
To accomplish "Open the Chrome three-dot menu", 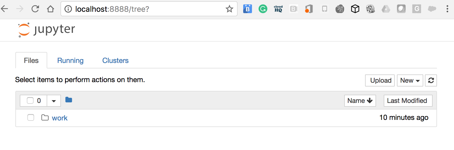I will tap(447, 9).
